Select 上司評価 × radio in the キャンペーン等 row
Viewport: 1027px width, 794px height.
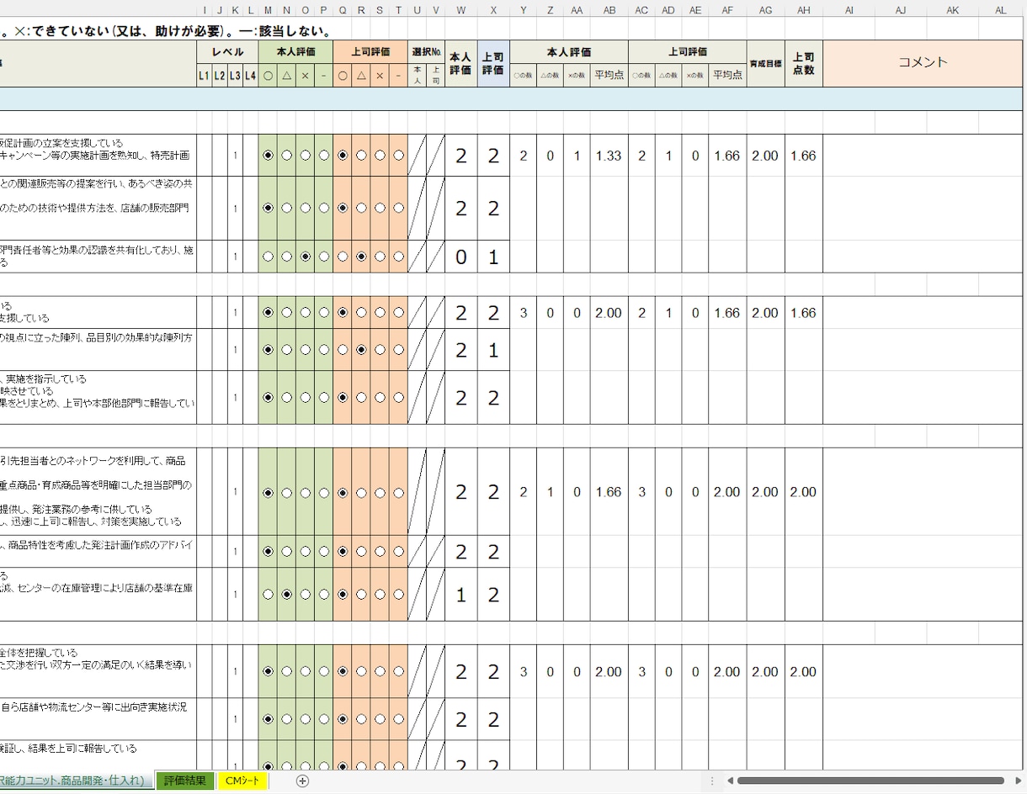click(380, 156)
